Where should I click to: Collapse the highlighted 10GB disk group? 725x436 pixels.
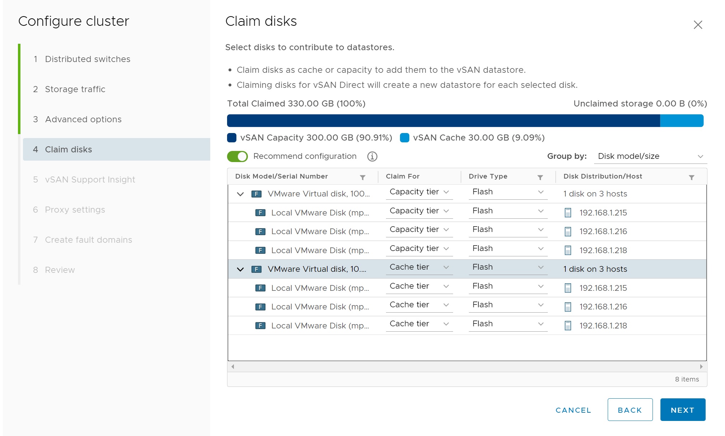240,269
